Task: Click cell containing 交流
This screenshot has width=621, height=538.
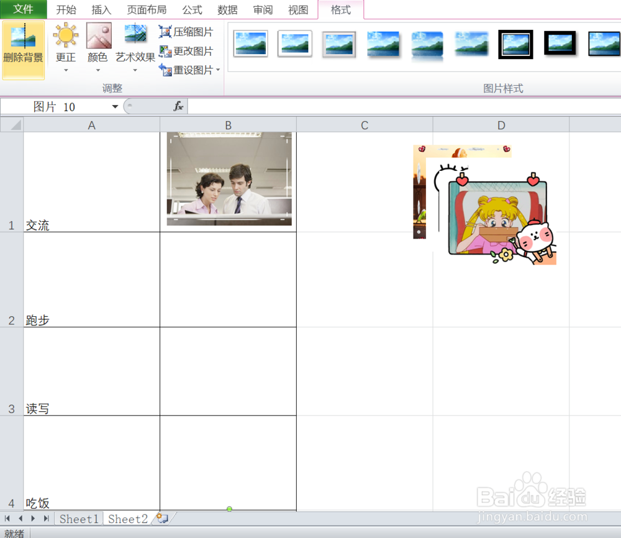Action: (91, 182)
